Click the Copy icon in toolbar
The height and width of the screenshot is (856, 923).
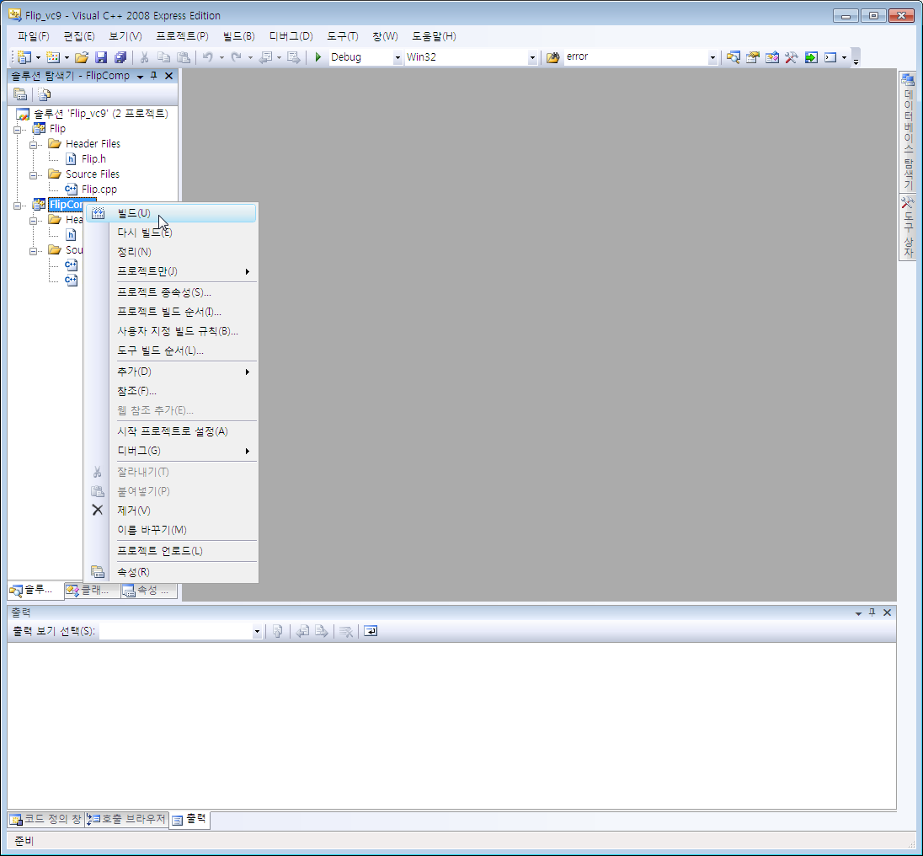163,57
